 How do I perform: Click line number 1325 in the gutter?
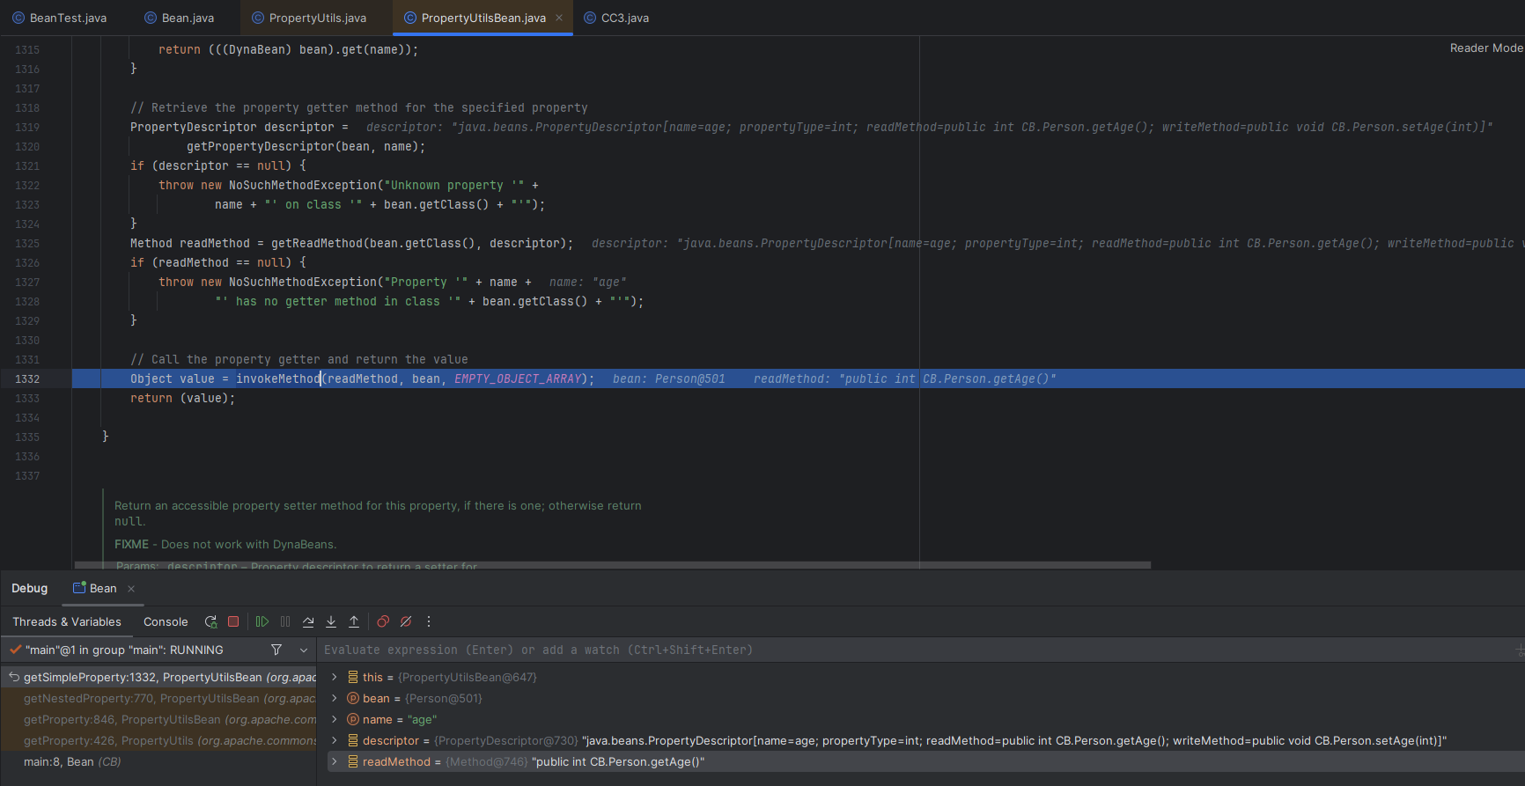27,243
